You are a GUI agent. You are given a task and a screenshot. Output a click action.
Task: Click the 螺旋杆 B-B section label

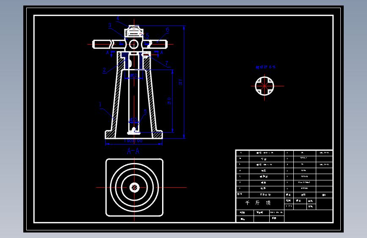click(265, 67)
